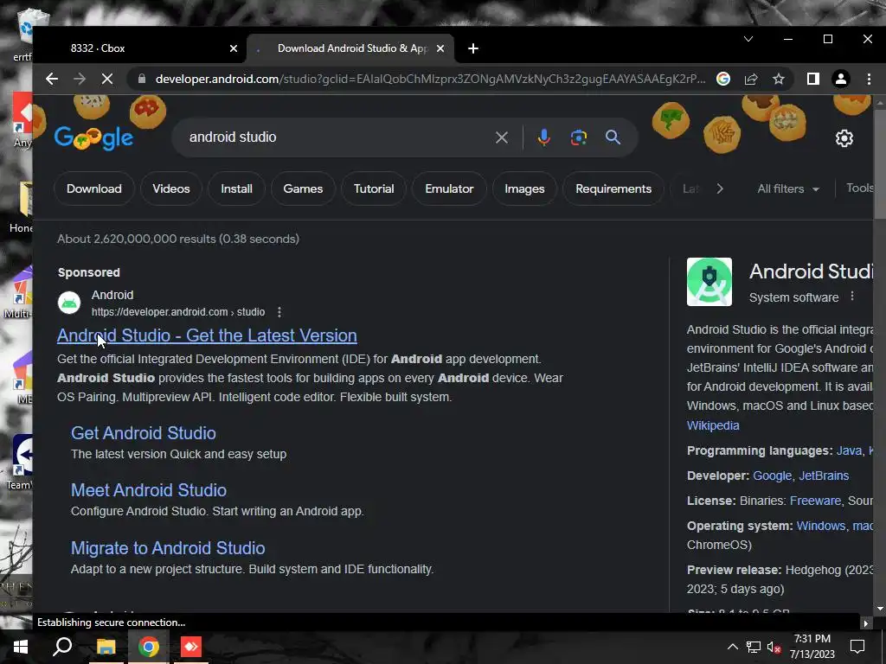Open network tray icon
This screenshot has height=664, width=886.
tap(754, 647)
